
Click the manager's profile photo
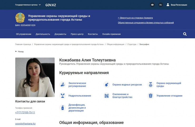[35, 77]
